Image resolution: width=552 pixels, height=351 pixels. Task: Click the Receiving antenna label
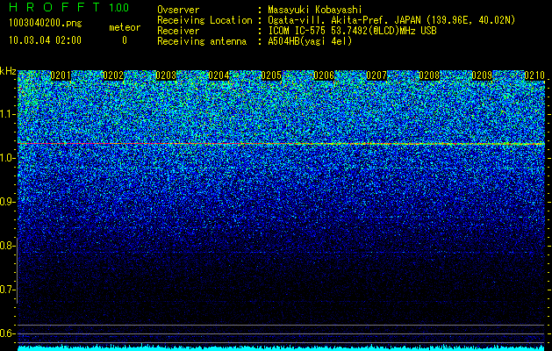click(202, 41)
